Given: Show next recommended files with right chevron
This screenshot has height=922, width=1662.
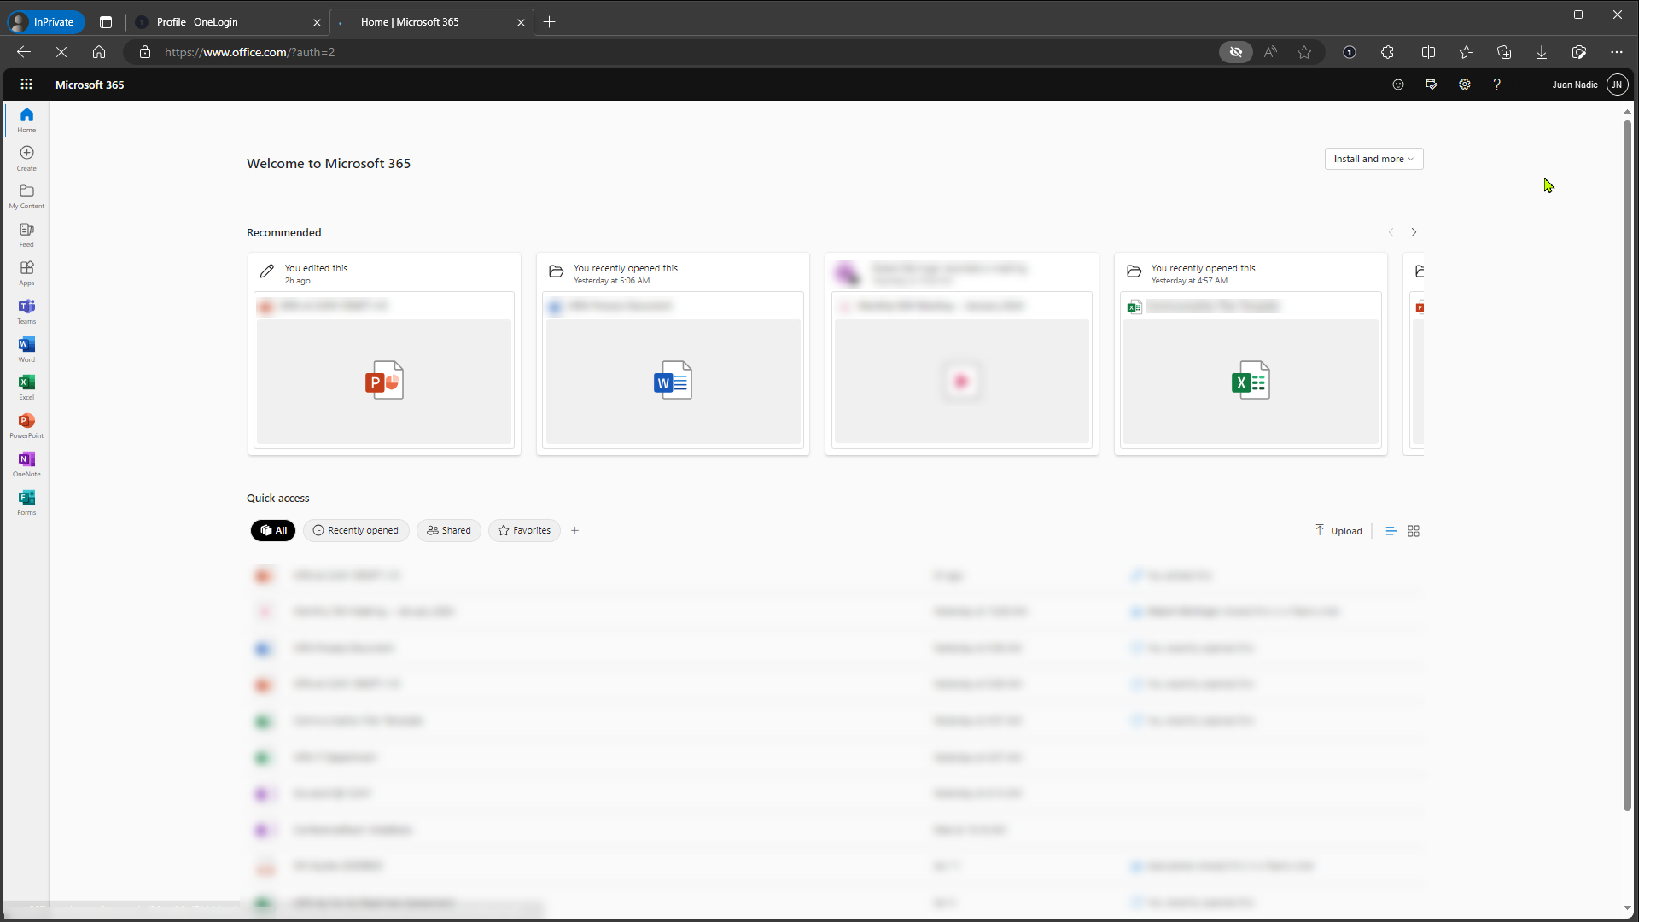Looking at the screenshot, I should 1414,232.
